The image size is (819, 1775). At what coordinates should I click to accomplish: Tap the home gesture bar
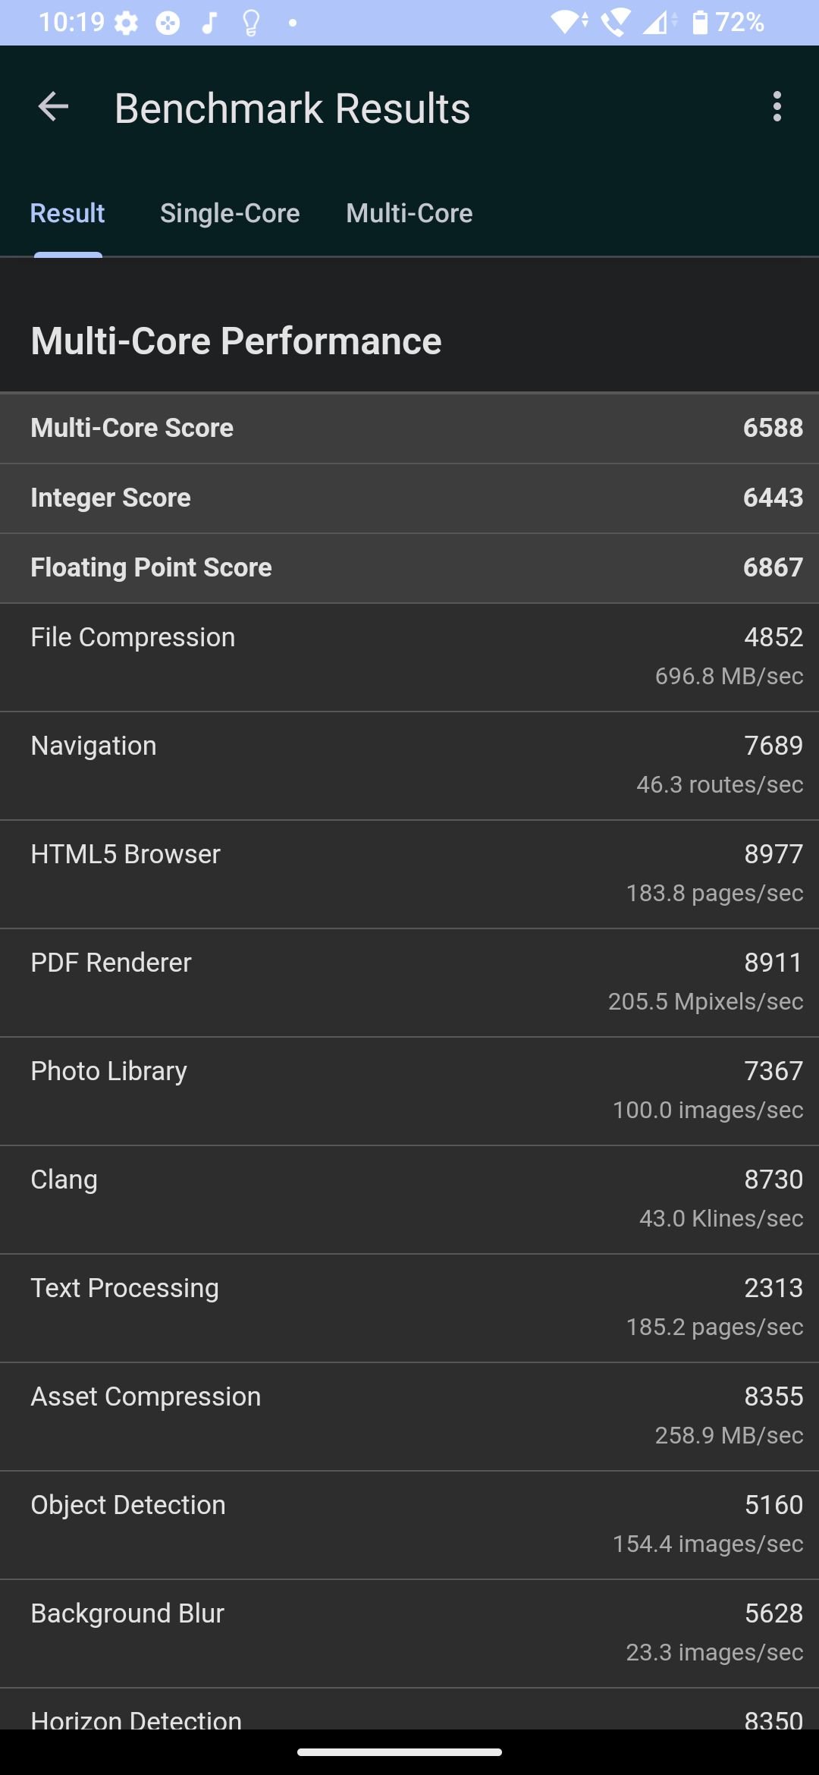[400, 1752]
